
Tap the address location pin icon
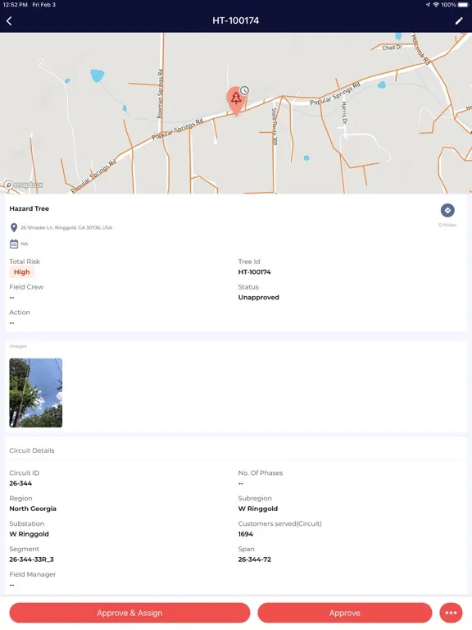point(14,227)
